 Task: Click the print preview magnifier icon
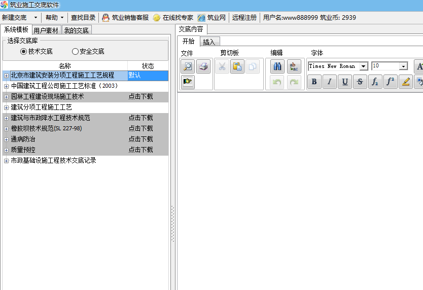pyautogui.click(x=188, y=66)
